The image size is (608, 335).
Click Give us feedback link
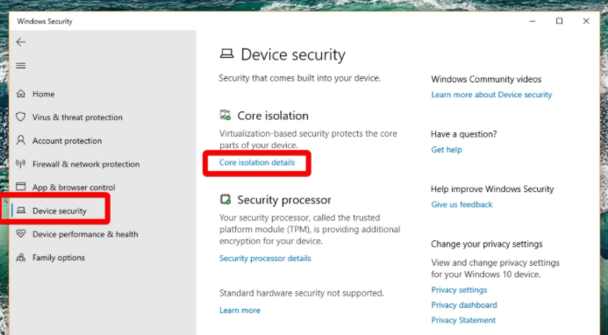point(461,204)
